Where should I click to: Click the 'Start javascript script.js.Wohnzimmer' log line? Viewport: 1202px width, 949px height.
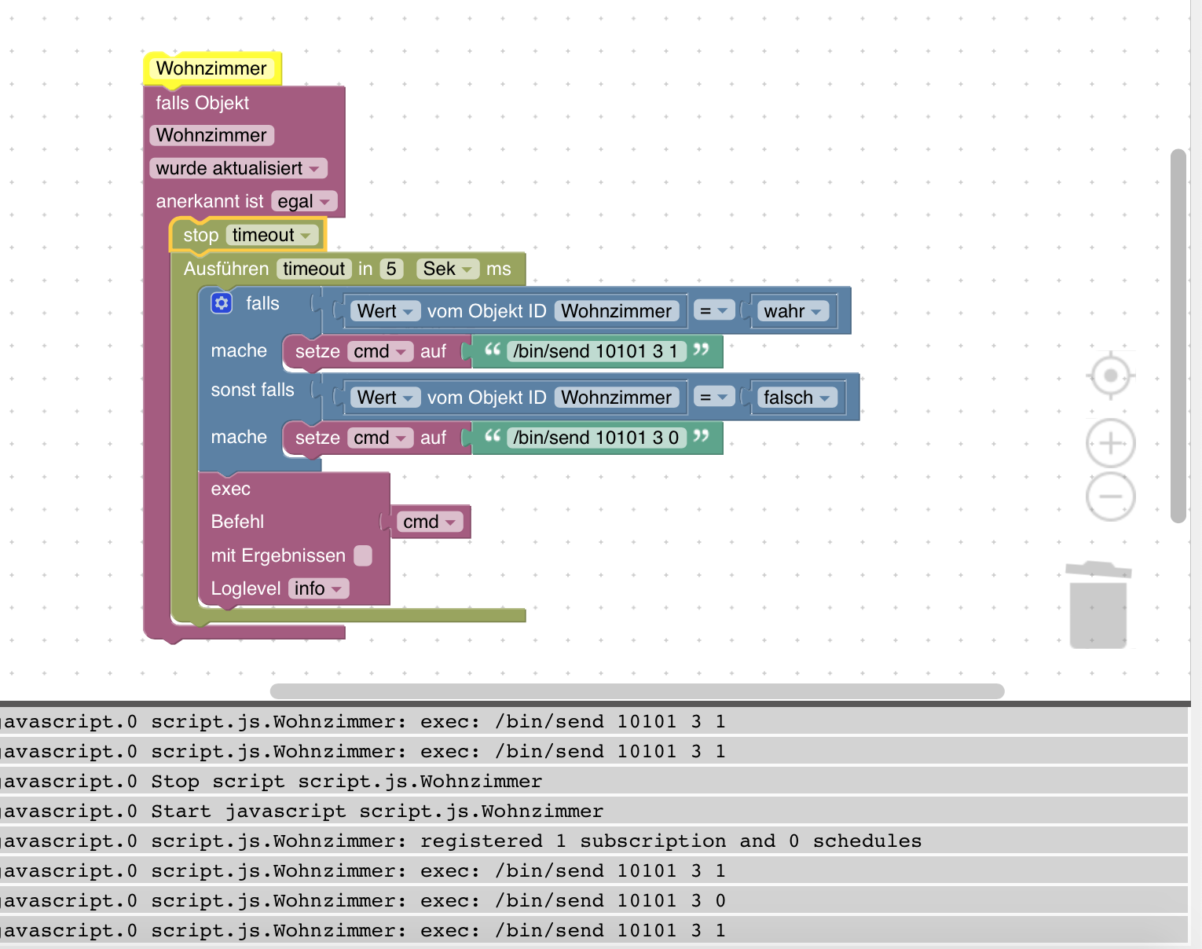point(594,811)
